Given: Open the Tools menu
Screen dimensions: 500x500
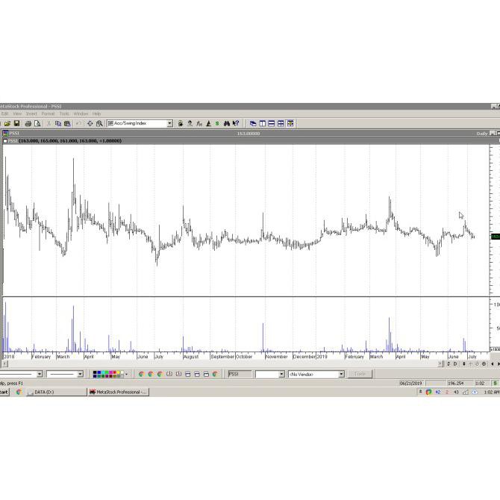Looking at the screenshot, I should pyautogui.click(x=64, y=113).
